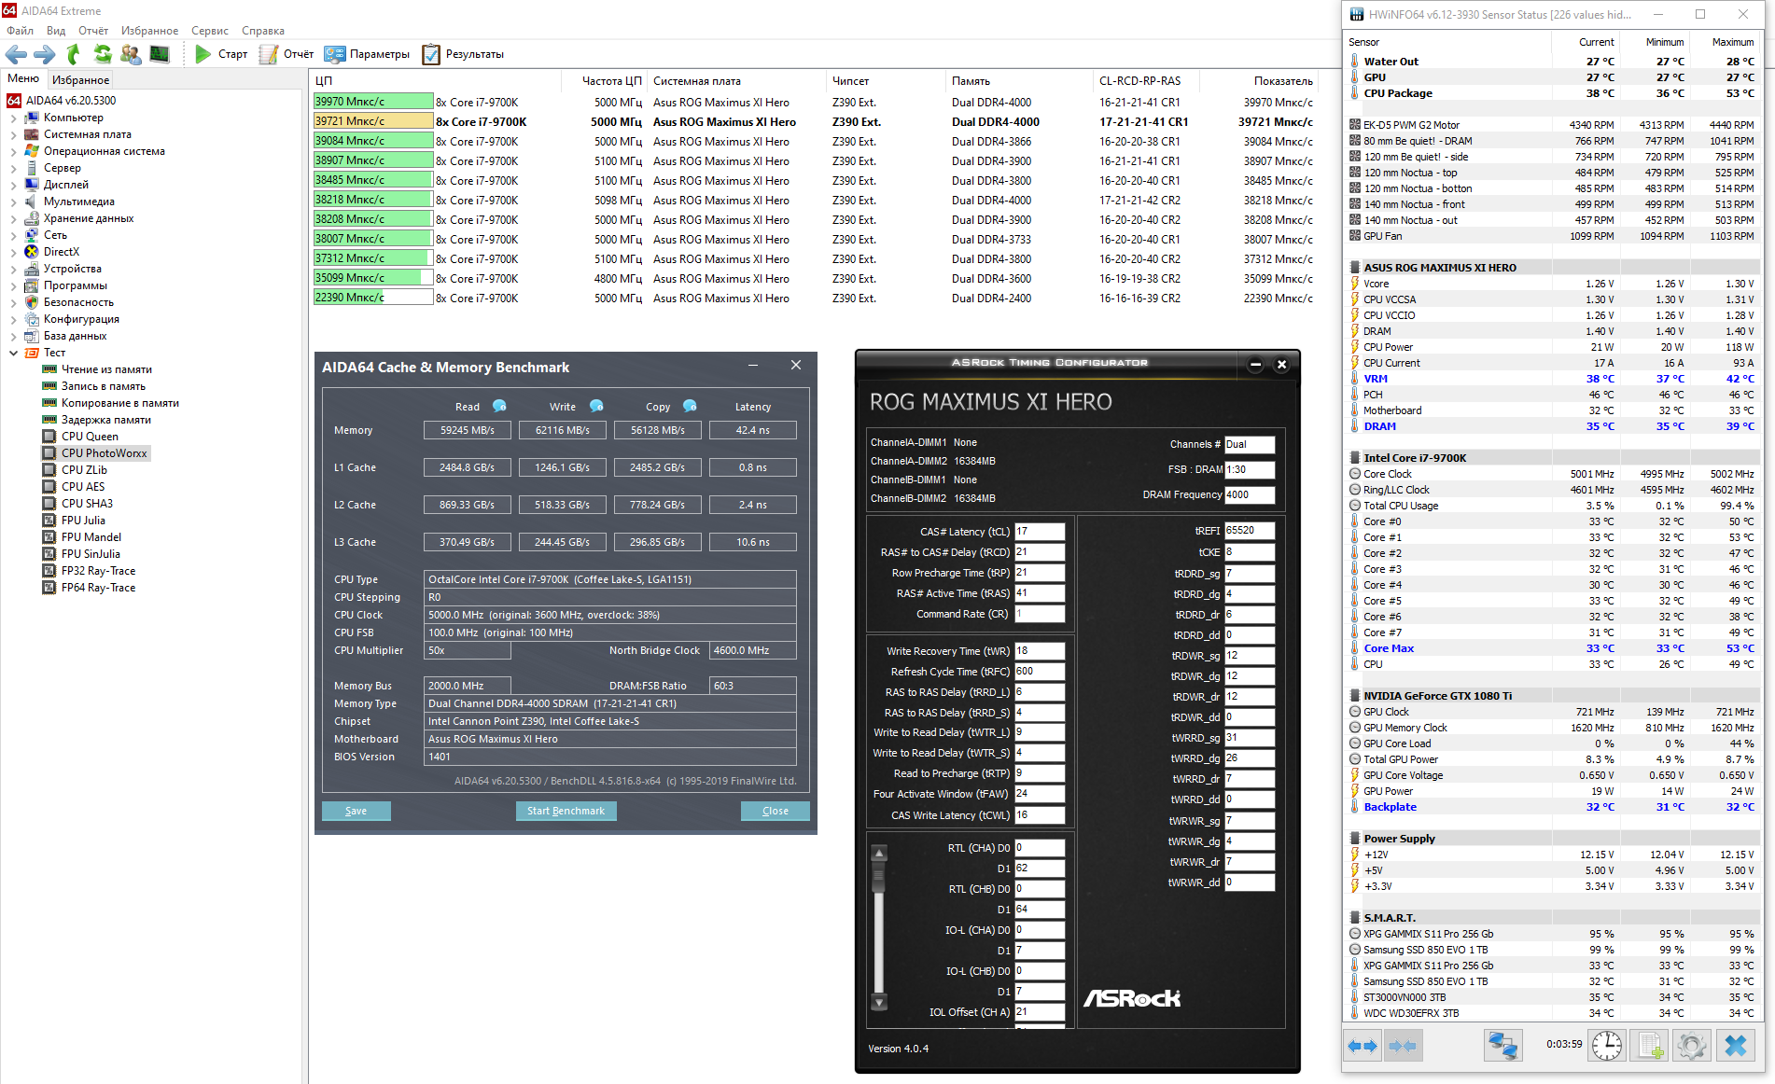Select FP32 Ray-Trace test in the tree
1775x1084 pixels.
point(98,571)
